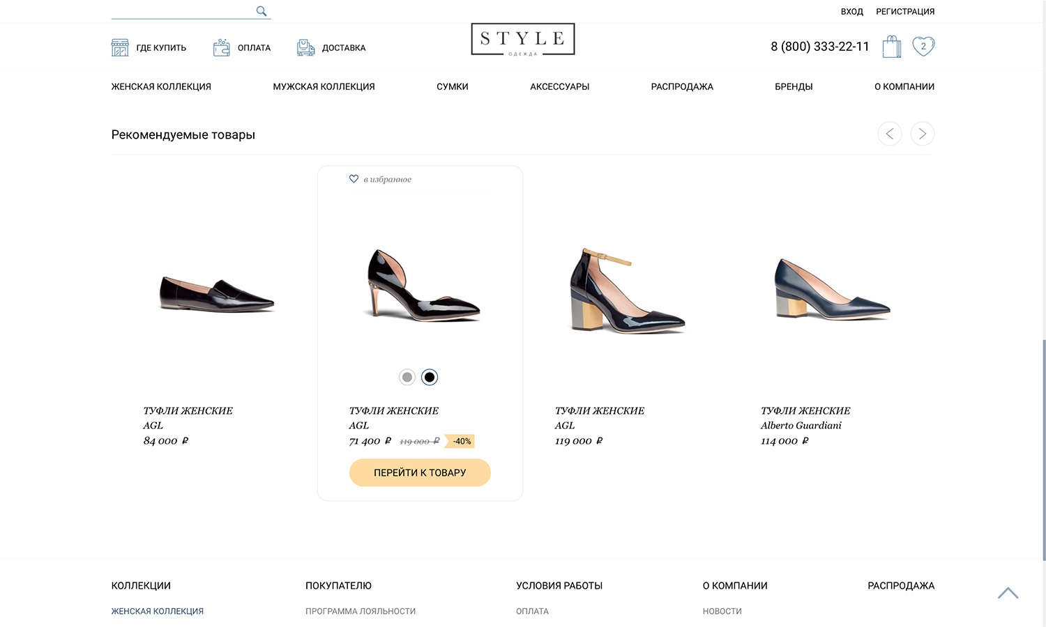Open the Бренды menu item
1046x627 pixels.
tap(794, 86)
